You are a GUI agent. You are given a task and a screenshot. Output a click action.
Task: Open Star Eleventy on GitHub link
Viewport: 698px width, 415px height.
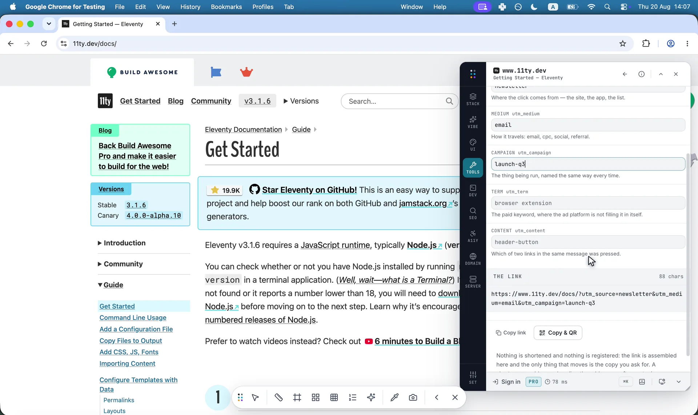[x=309, y=190]
